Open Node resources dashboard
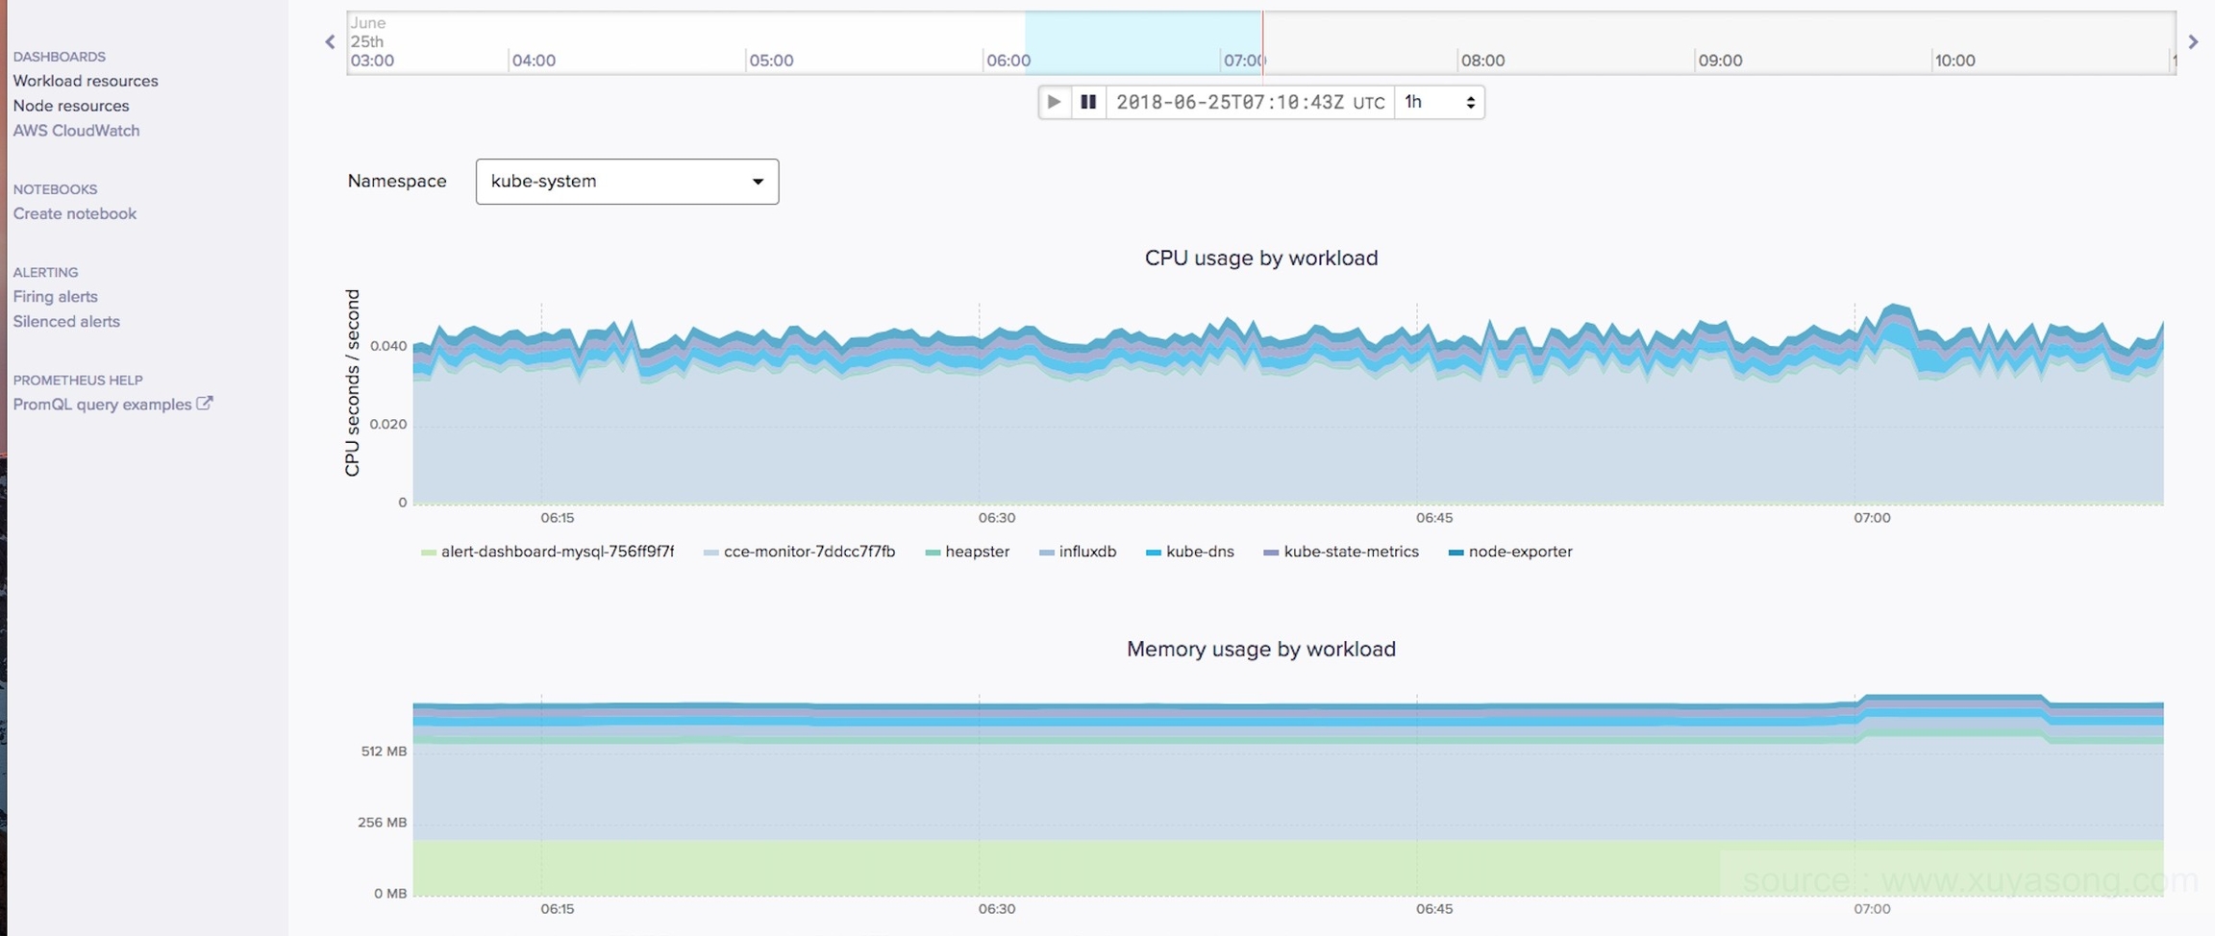 pyautogui.click(x=71, y=106)
